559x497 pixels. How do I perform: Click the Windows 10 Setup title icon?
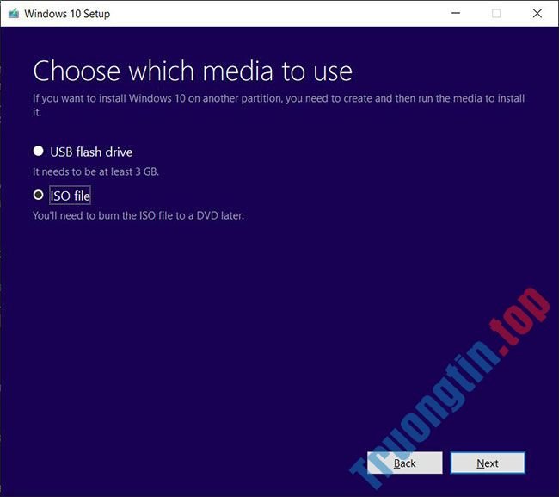(14, 14)
